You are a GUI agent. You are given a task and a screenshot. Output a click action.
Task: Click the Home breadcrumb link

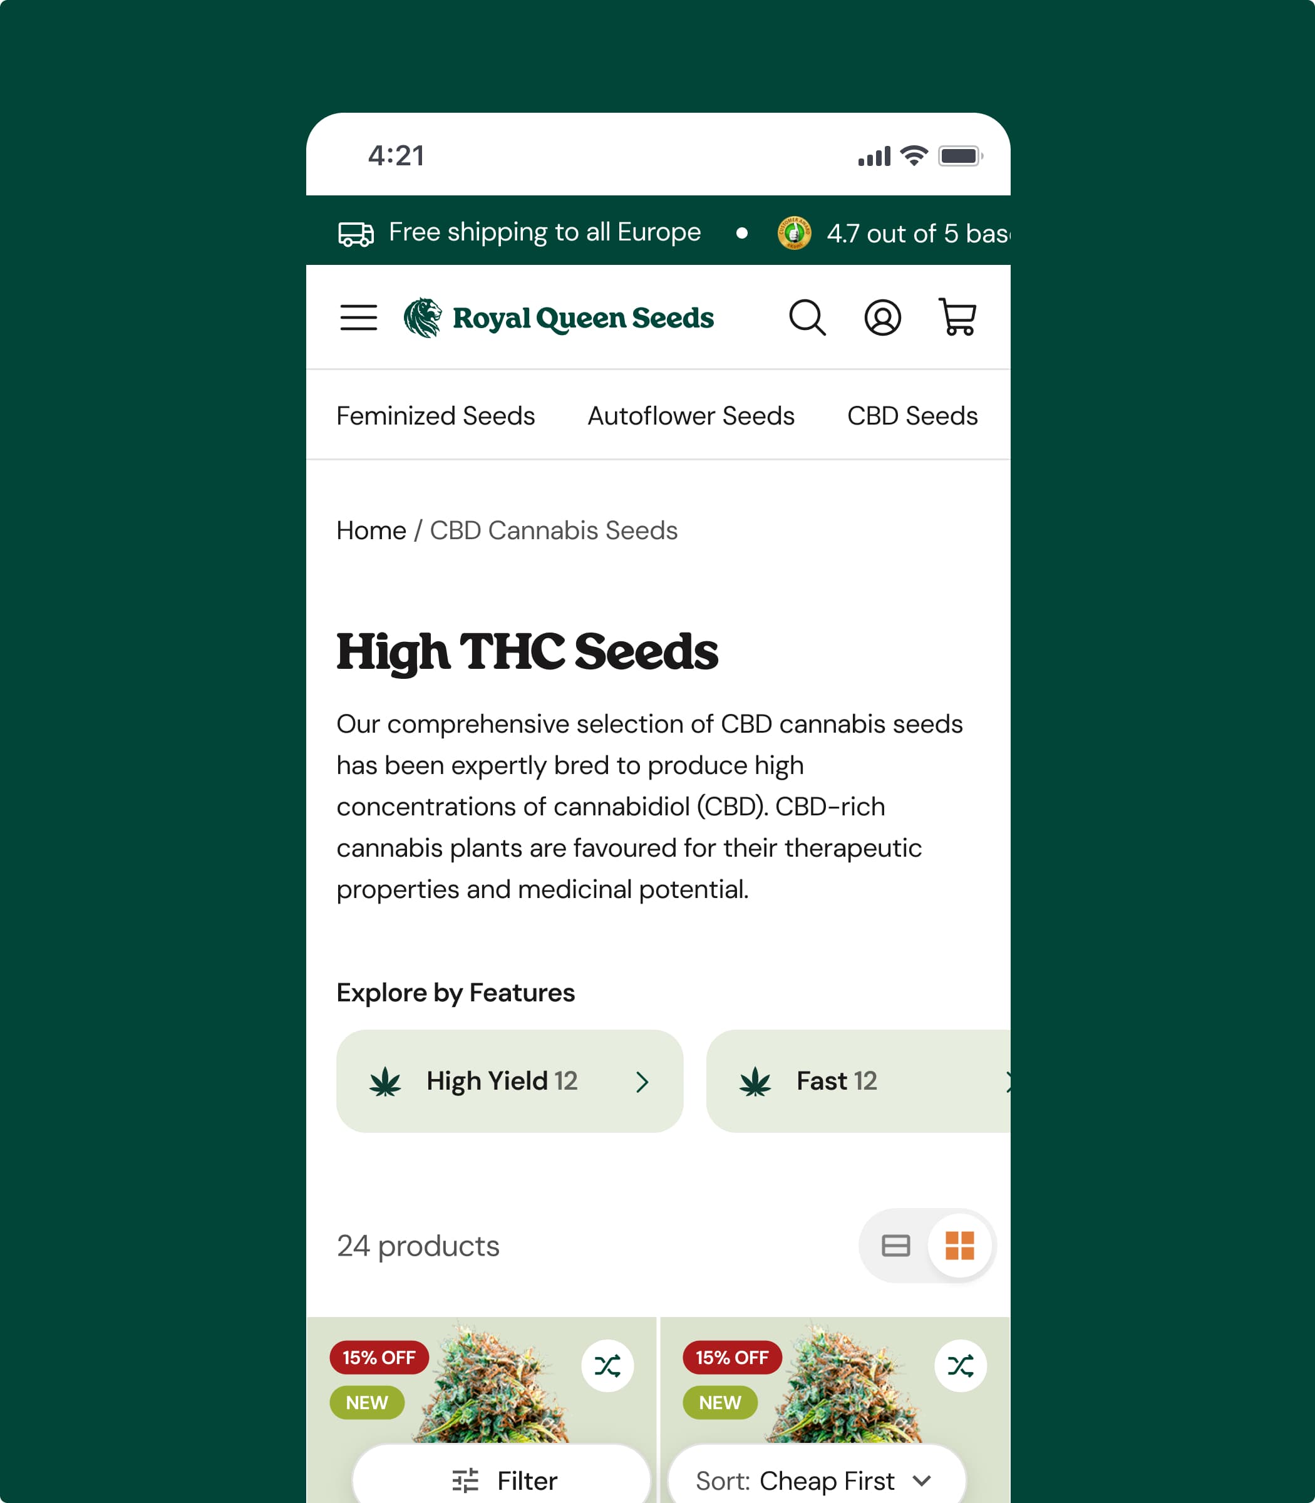(x=371, y=530)
